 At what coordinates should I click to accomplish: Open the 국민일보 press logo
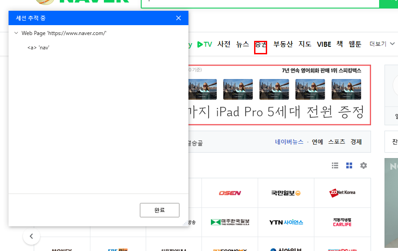(x=286, y=193)
